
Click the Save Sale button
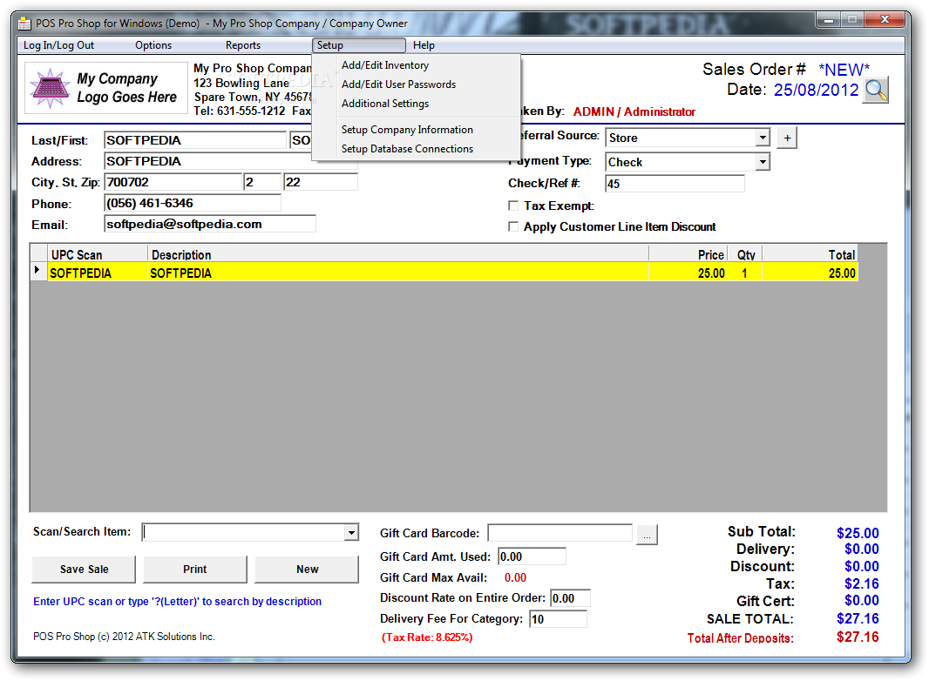tap(85, 569)
